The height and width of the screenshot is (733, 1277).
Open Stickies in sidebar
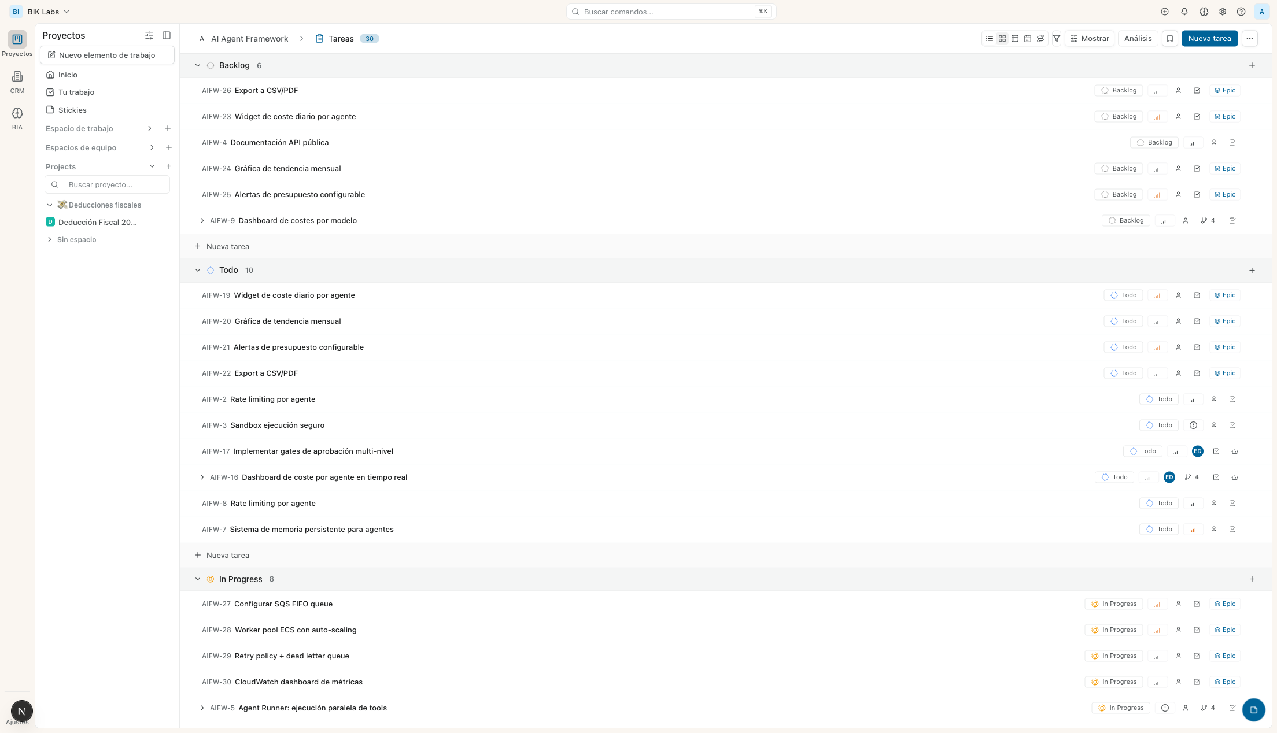click(x=72, y=110)
